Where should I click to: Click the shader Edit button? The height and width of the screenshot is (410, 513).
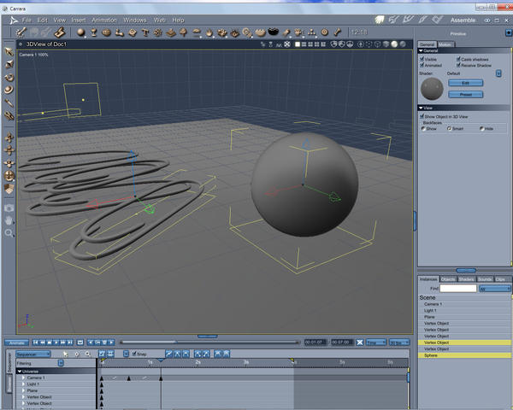tap(466, 83)
